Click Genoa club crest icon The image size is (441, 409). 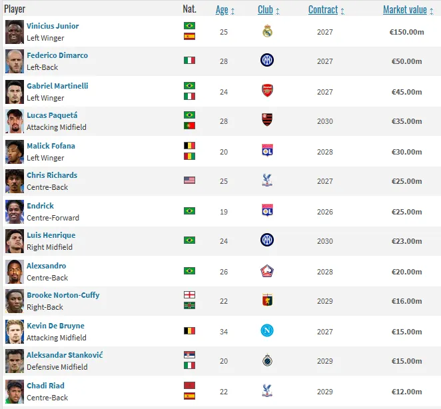267,300
